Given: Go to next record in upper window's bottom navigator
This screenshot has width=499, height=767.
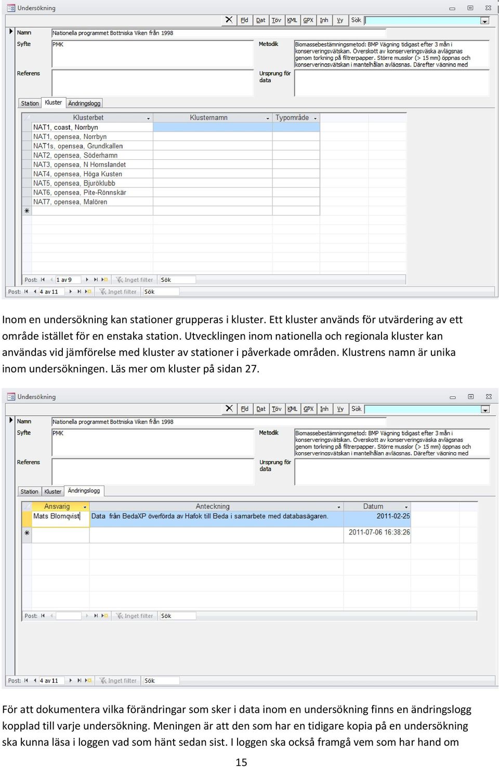Looking at the screenshot, I should point(70,292).
